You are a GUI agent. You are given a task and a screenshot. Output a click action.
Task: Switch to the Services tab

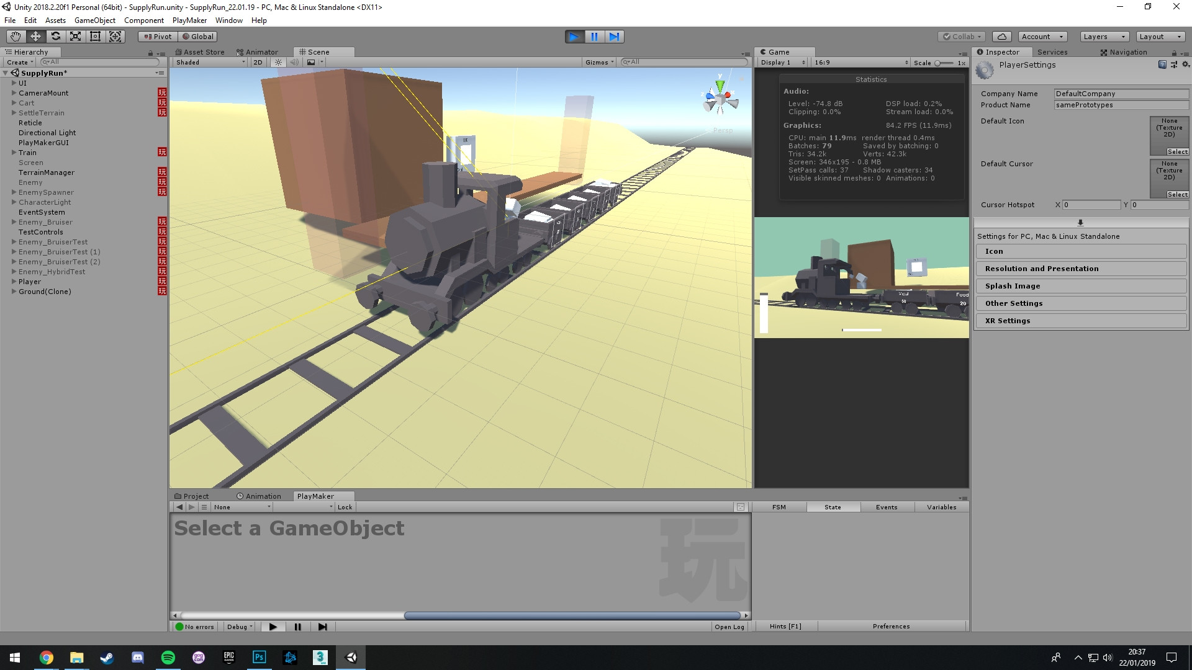point(1052,52)
